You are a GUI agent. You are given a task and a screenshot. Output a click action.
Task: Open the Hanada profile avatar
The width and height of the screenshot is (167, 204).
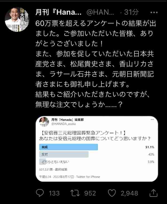coord(17,19)
